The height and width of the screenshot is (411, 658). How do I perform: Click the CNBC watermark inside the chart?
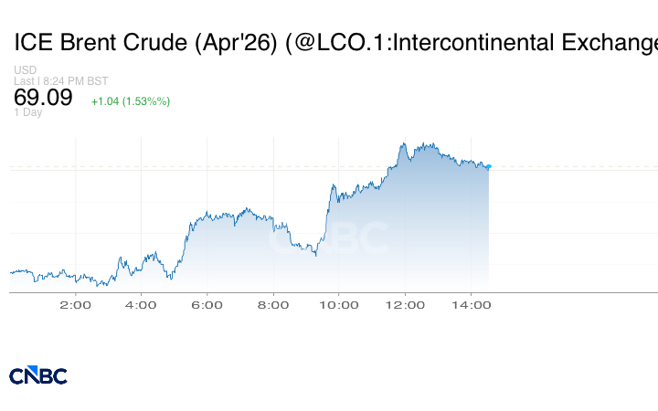tap(328, 239)
